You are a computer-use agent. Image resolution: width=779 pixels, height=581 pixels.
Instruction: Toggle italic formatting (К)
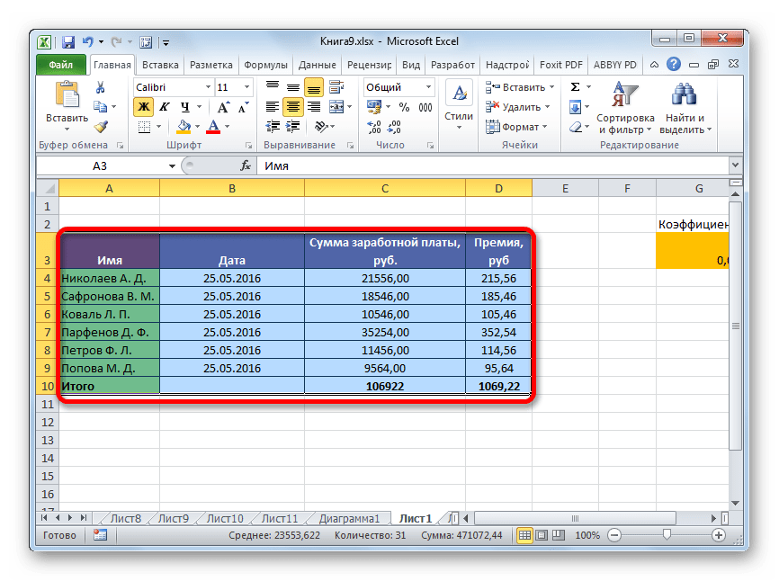(x=163, y=107)
